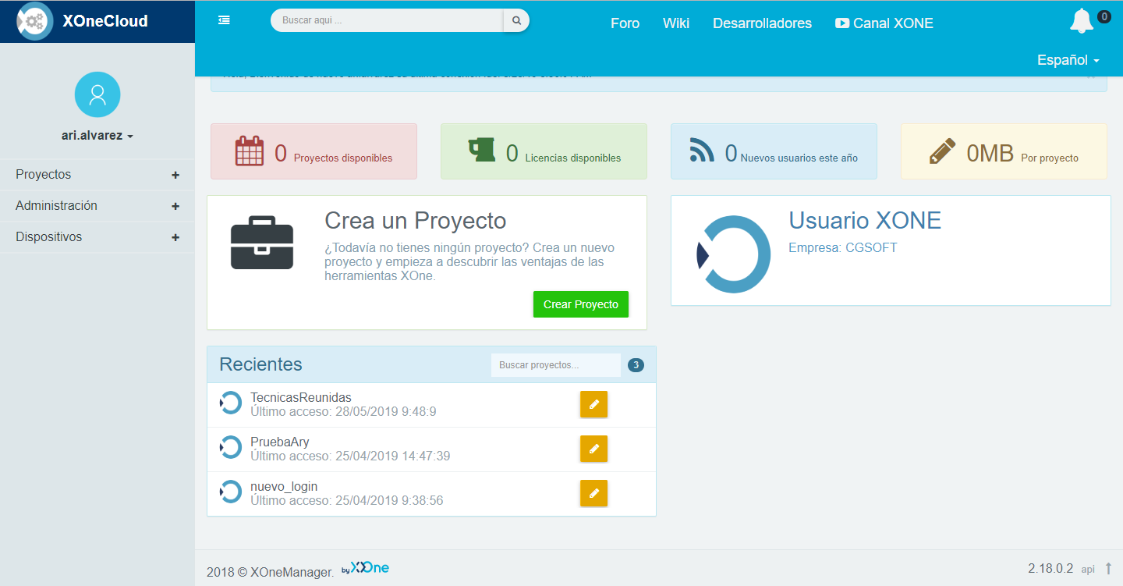Screen dimensions: 1123x586
Task: Click the TecnicasReunidas project ring icon
Action: pos(231,403)
